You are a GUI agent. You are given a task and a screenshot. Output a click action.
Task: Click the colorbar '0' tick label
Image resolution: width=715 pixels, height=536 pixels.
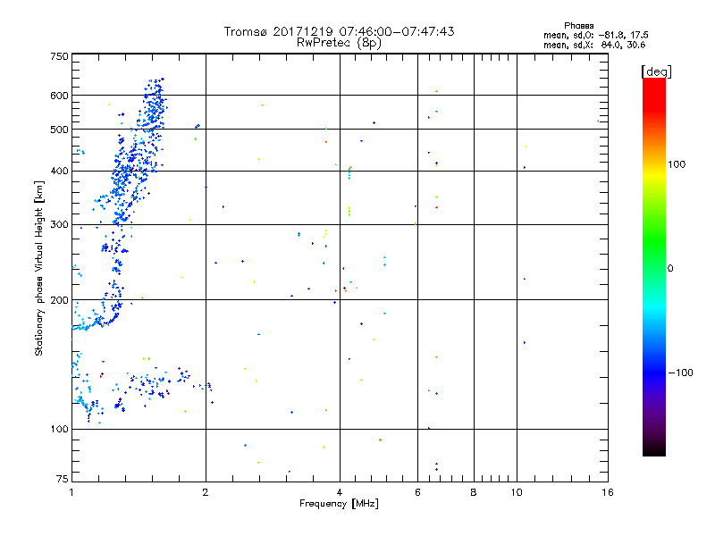coord(670,269)
